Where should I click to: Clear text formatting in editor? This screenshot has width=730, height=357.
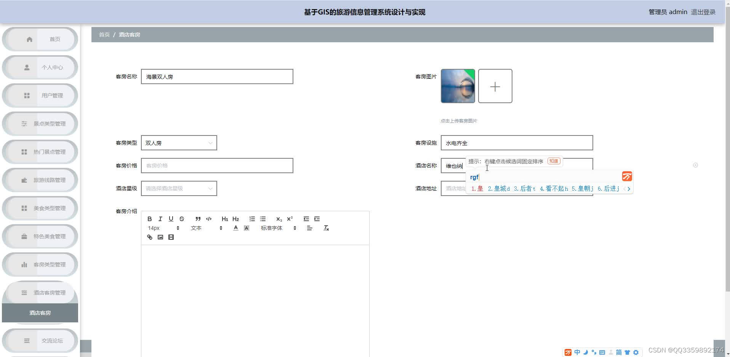[x=326, y=228]
